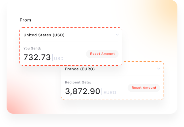
Task: Reset Amount in the You Send card
Action: [x=102, y=54]
